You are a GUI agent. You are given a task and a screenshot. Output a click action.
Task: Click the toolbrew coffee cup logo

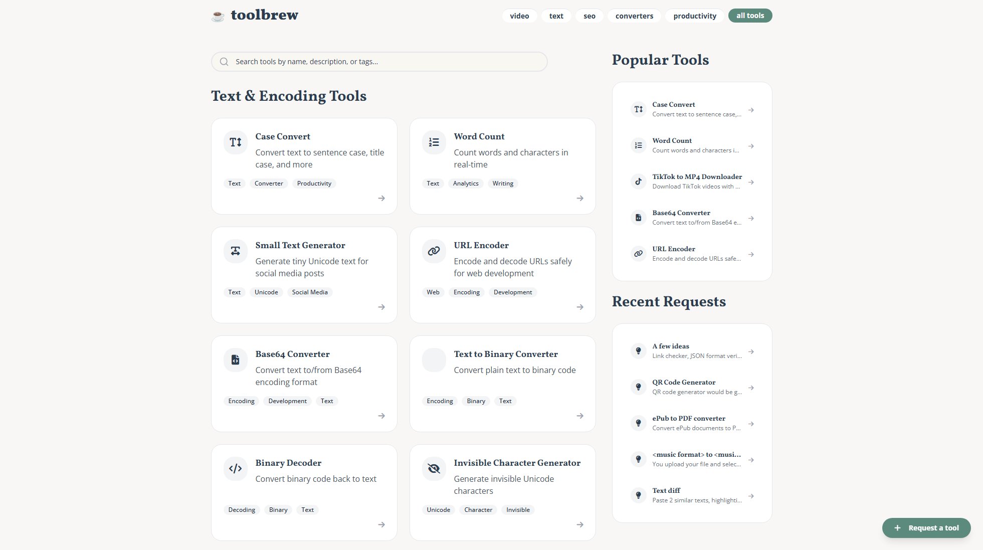click(217, 15)
